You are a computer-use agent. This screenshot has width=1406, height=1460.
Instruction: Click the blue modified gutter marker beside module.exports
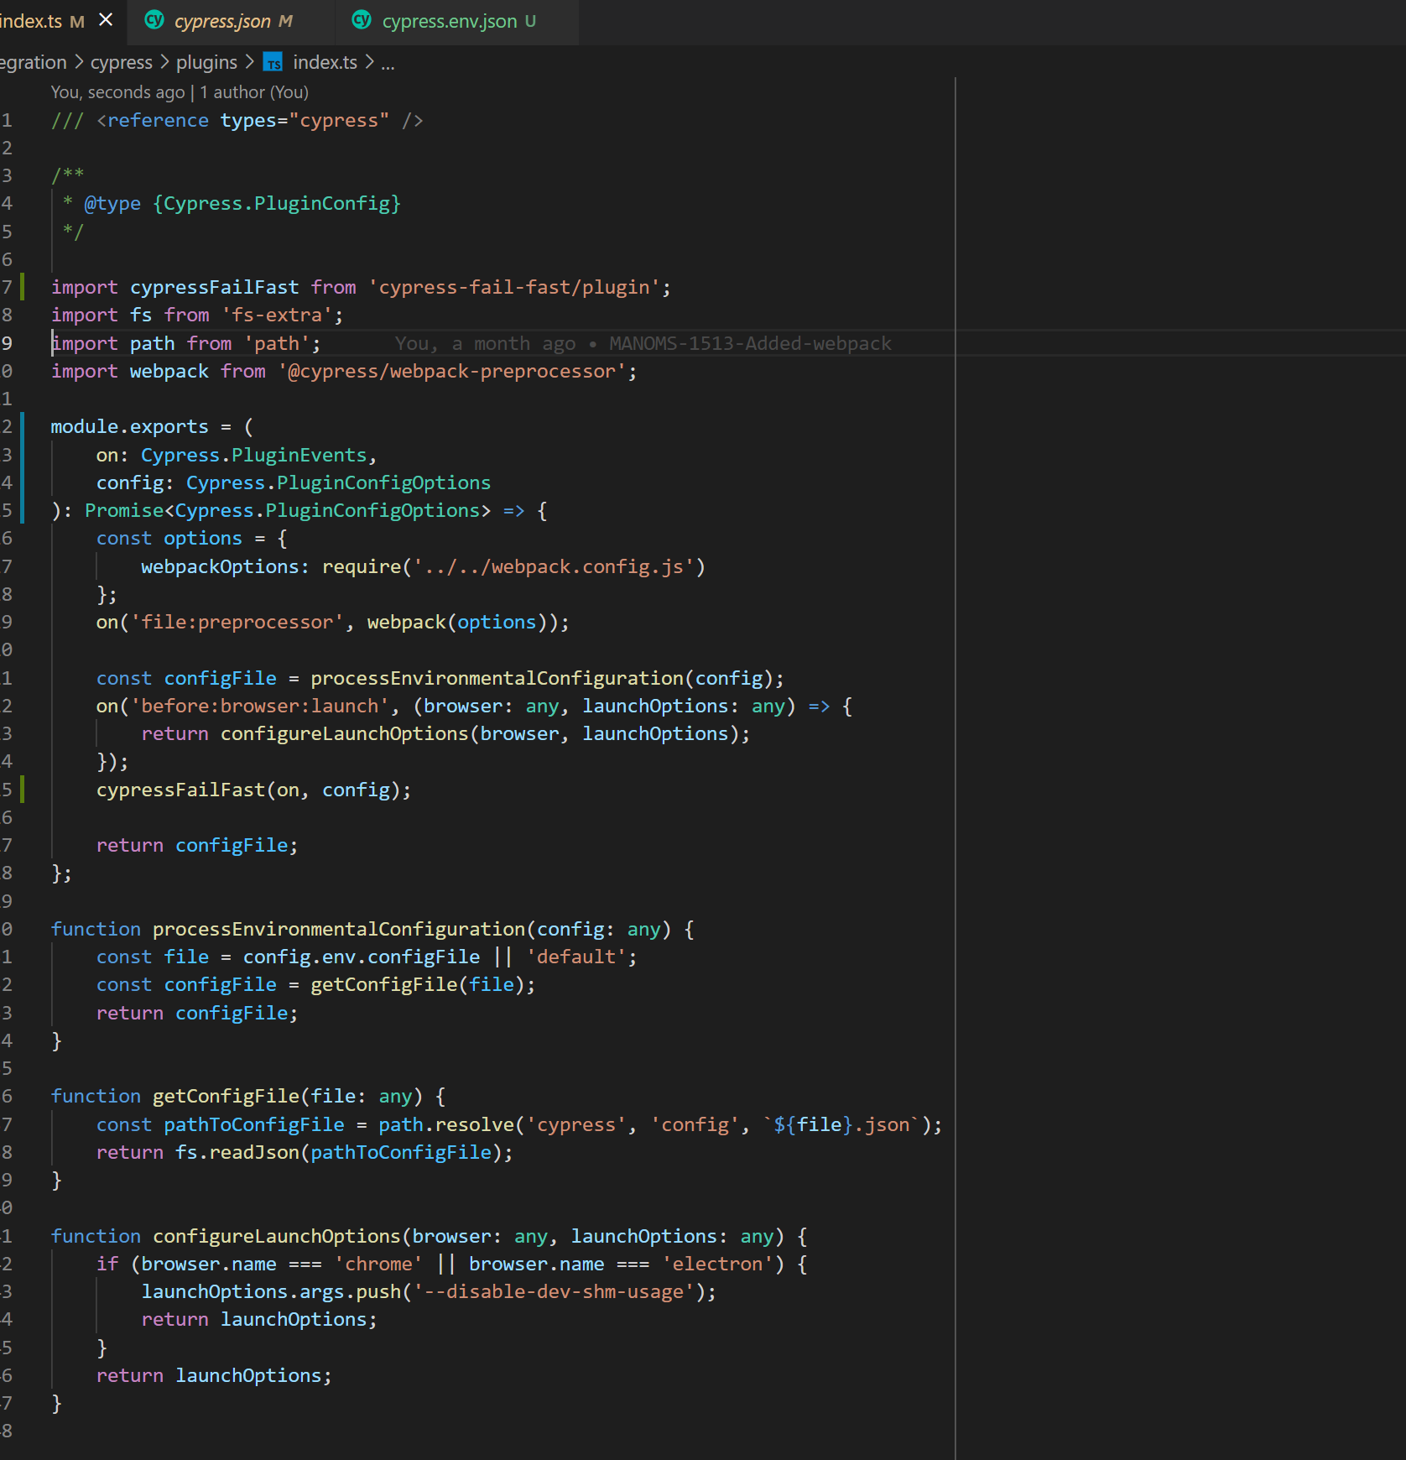23,468
